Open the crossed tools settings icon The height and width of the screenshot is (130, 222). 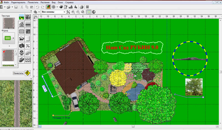(x=68, y=12)
